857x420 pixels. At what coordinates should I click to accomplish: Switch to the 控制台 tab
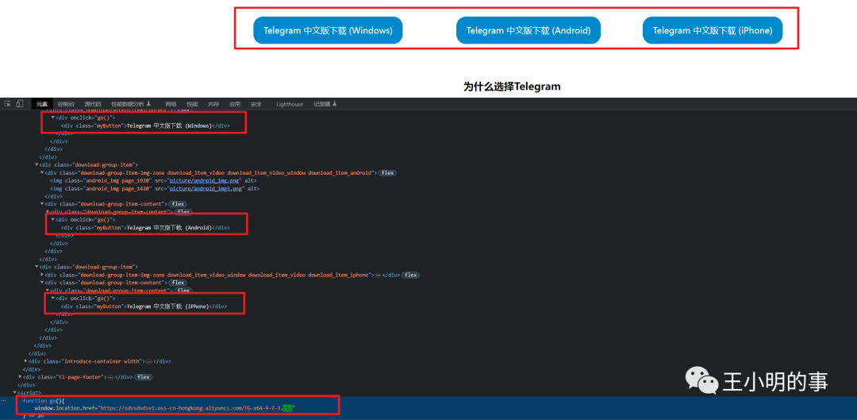point(66,104)
